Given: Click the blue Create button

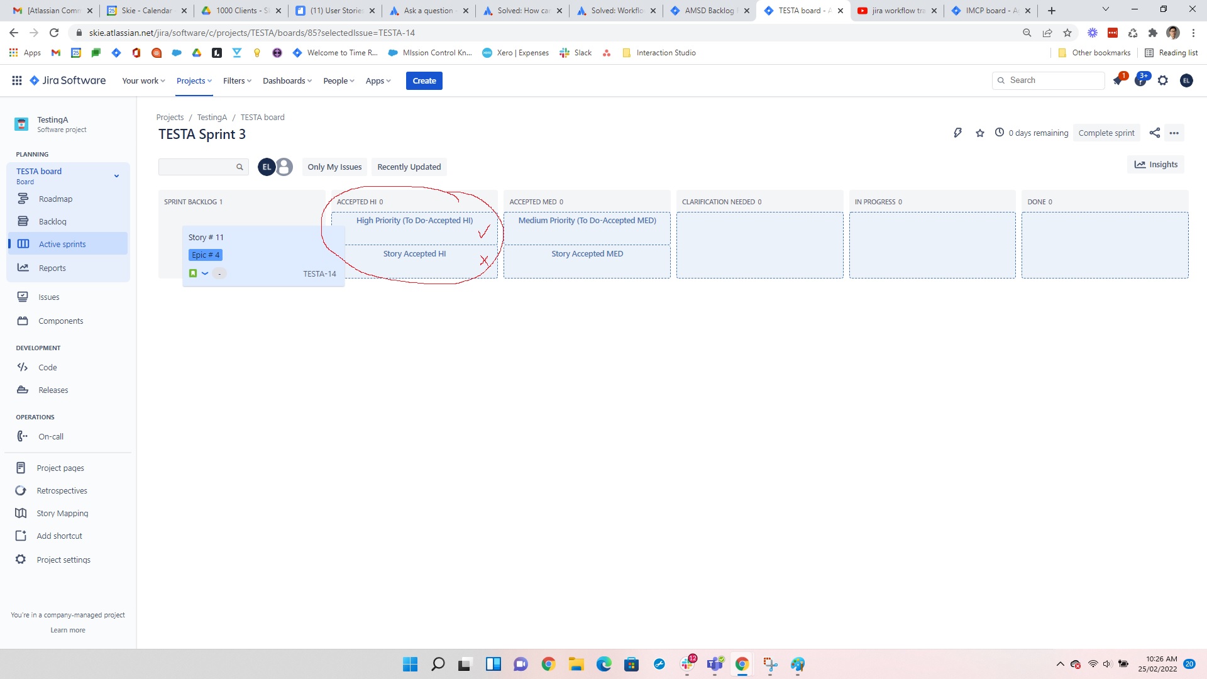Looking at the screenshot, I should click(x=424, y=80).
